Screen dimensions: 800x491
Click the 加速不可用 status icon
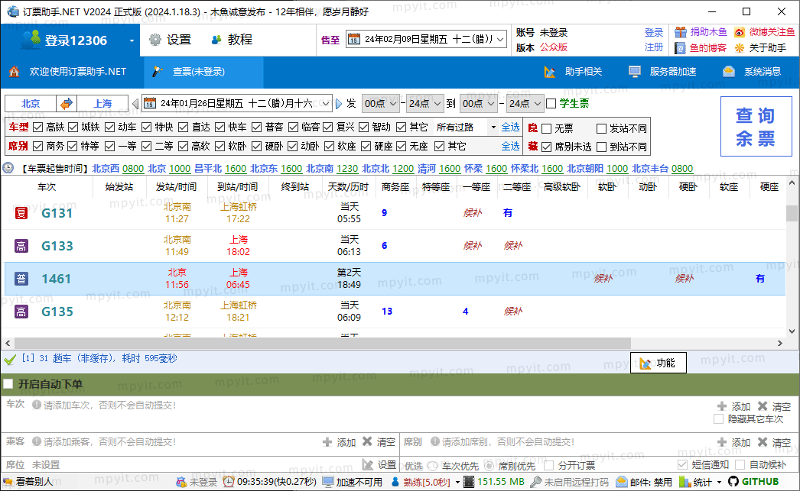click(328, 482)
